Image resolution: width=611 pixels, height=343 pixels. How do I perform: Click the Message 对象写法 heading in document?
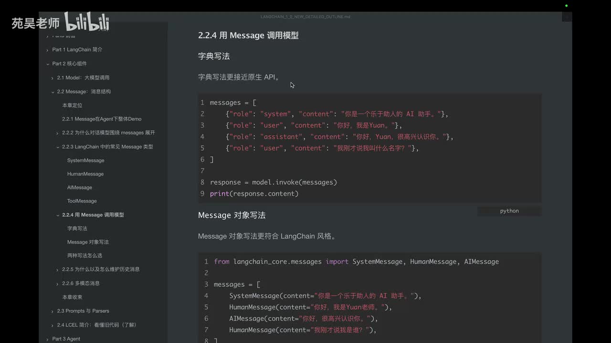pos(232,215)
